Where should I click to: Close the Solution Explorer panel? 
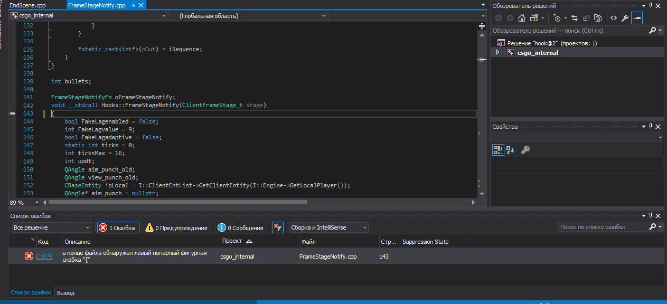pos(659,5)
